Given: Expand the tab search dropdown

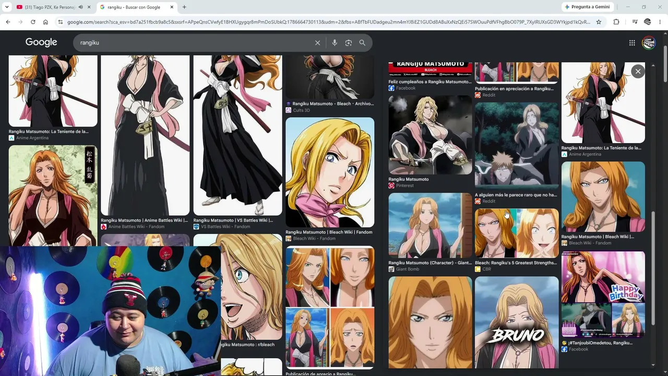Looking at the screenshot, I should tap(7, 7).
